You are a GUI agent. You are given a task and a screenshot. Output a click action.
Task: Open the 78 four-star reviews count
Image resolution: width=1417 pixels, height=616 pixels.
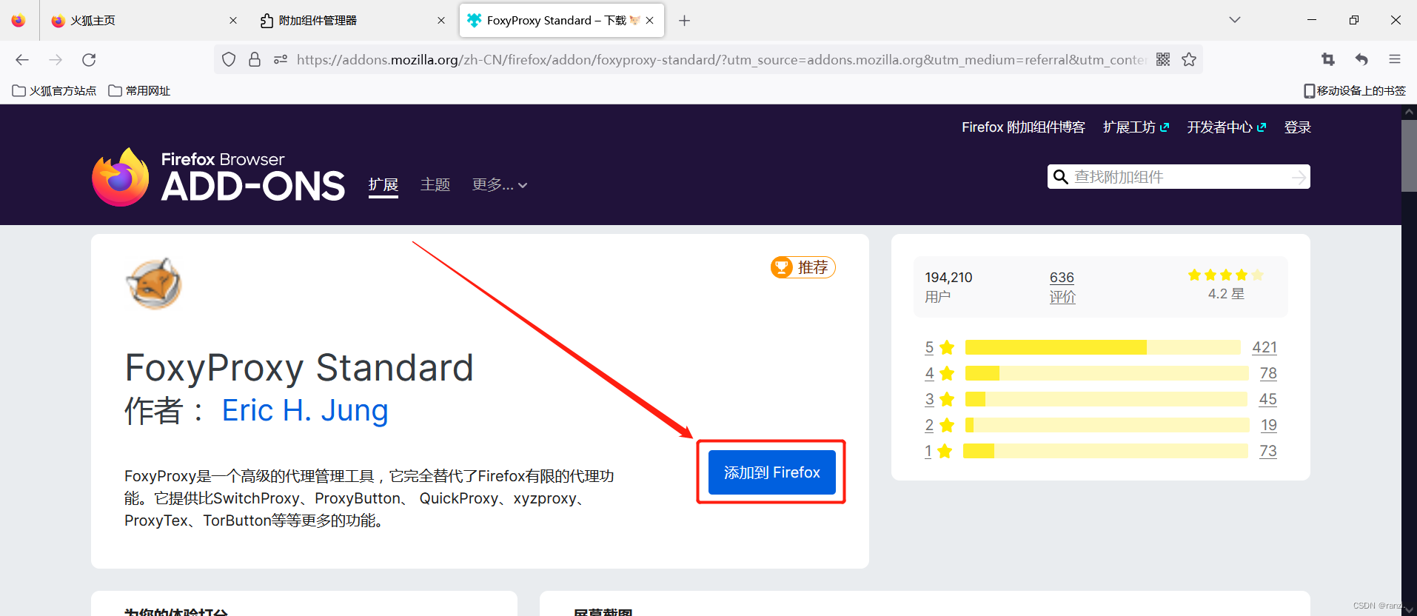pyautogui.click(x=1268, y=373)
